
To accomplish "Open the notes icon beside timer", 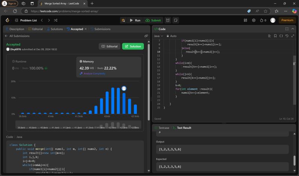I will point(176,20).
